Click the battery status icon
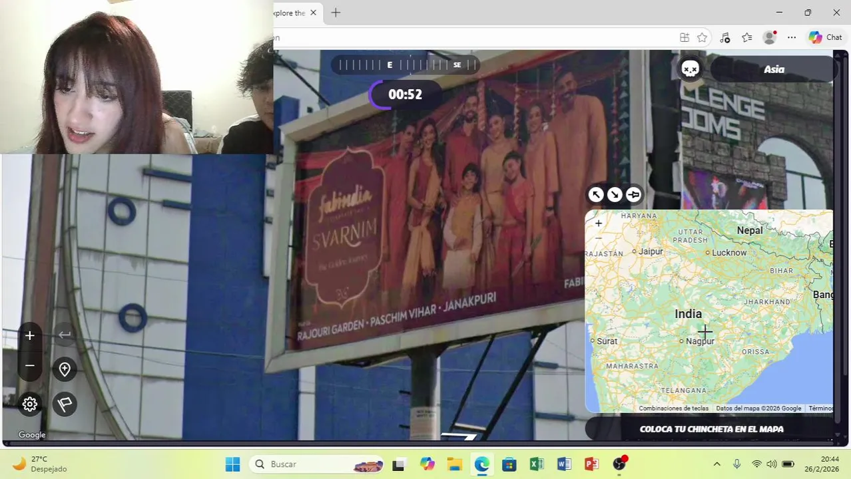 tap(788, 464)
